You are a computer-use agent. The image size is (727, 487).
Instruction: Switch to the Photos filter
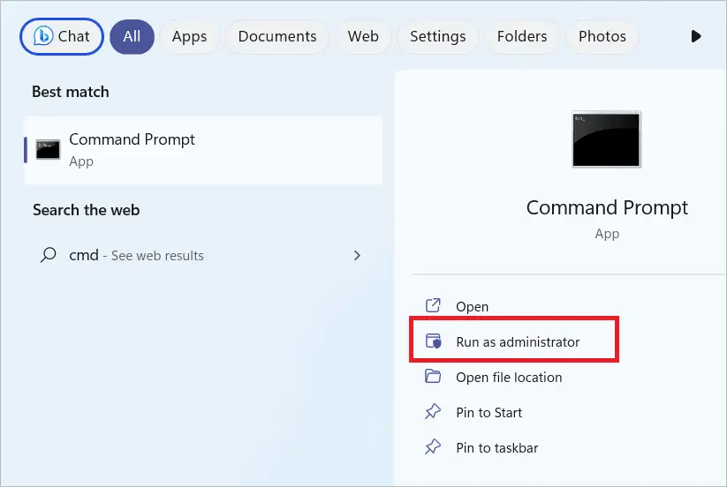602,36
